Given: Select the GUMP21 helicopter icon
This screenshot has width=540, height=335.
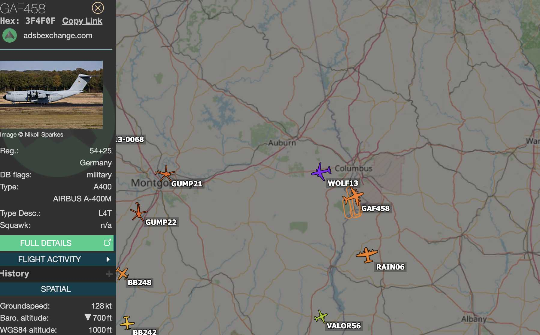Looking at the screenshot, I should [165, 173].
